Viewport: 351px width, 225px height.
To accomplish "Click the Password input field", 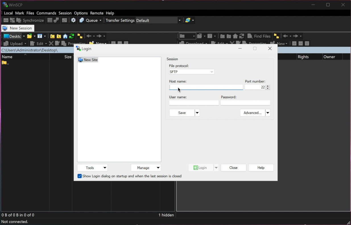I will (245, 103).
